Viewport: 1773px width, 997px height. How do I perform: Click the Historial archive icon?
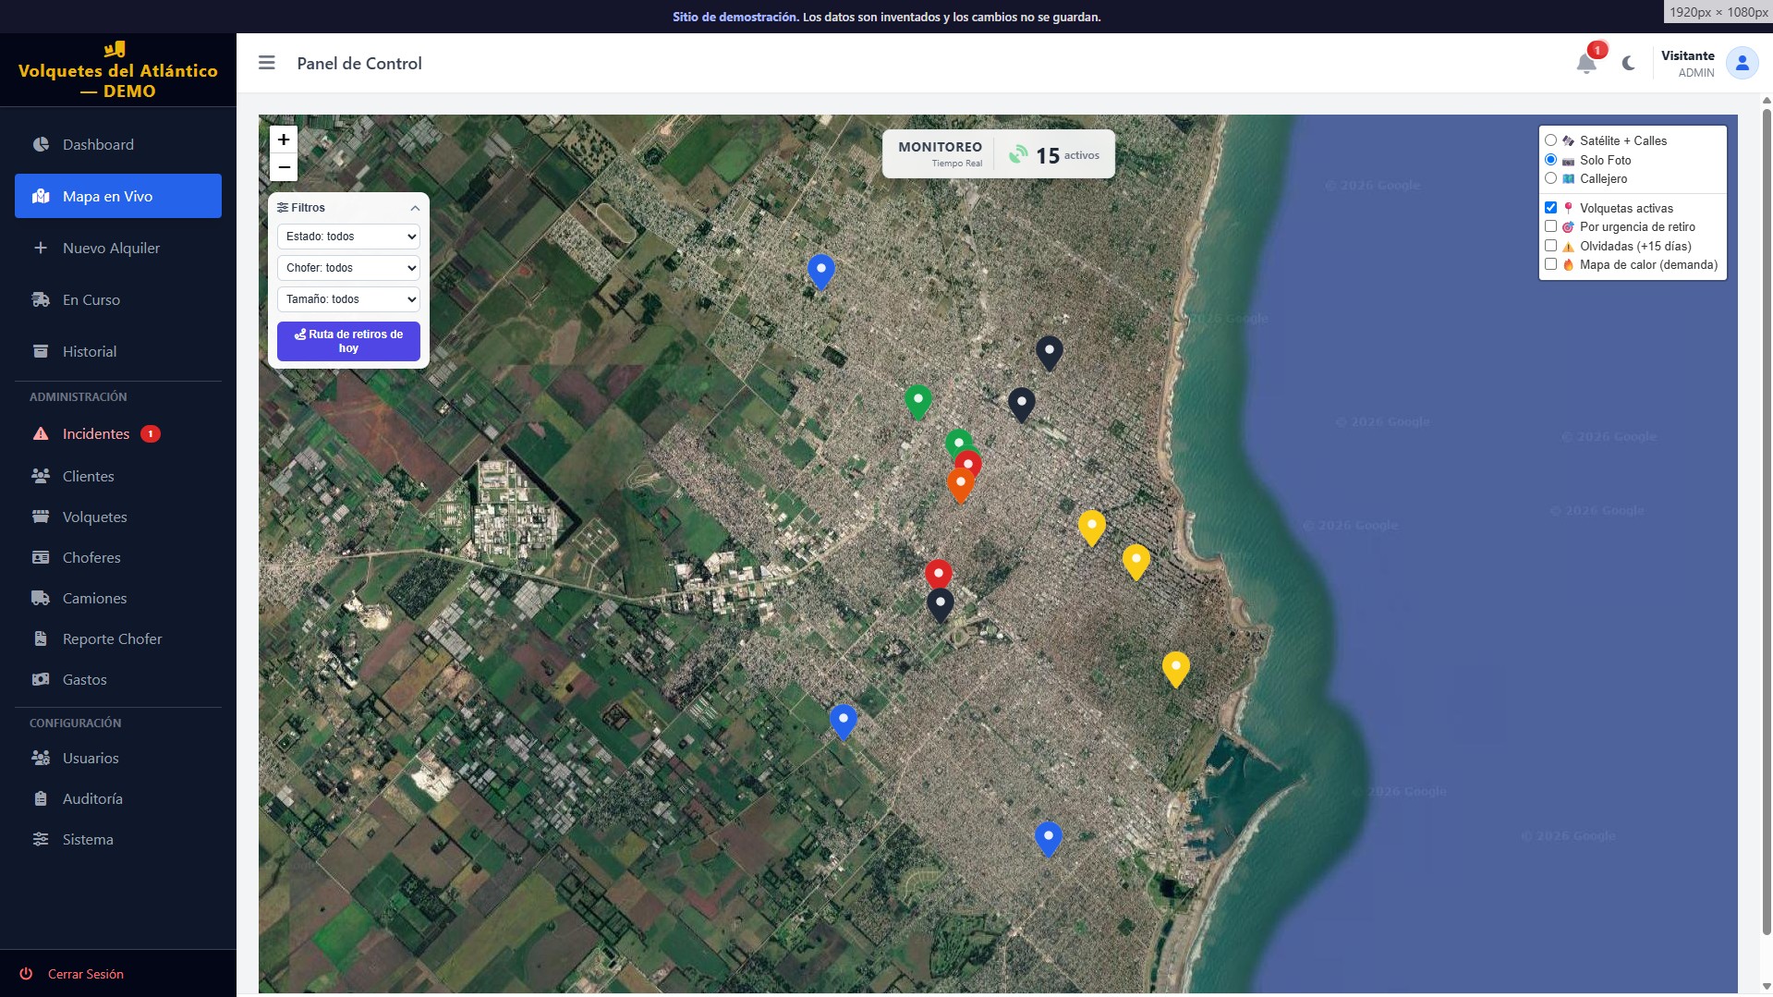coord(41,351)
